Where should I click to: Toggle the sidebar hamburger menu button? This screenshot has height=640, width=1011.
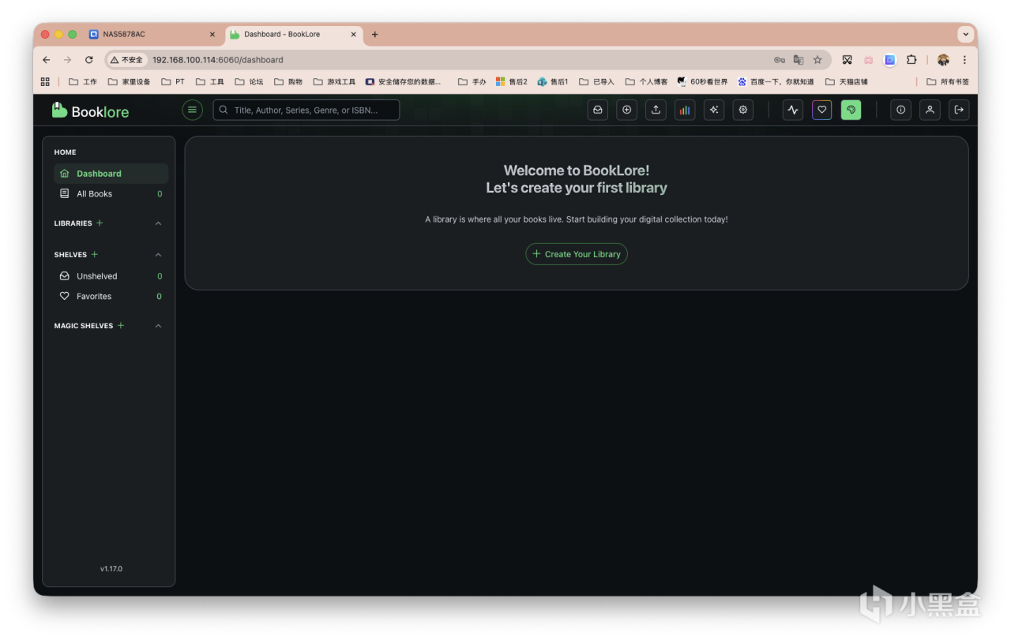coord(192,110)
